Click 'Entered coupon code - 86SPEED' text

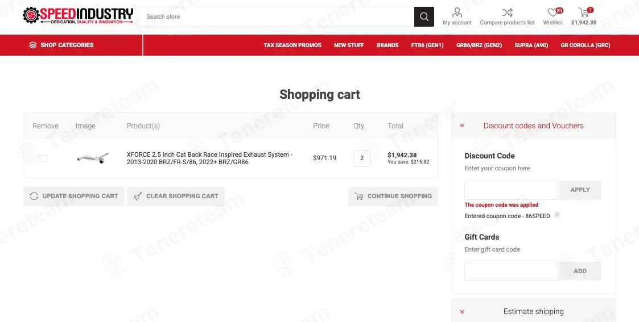507,216
